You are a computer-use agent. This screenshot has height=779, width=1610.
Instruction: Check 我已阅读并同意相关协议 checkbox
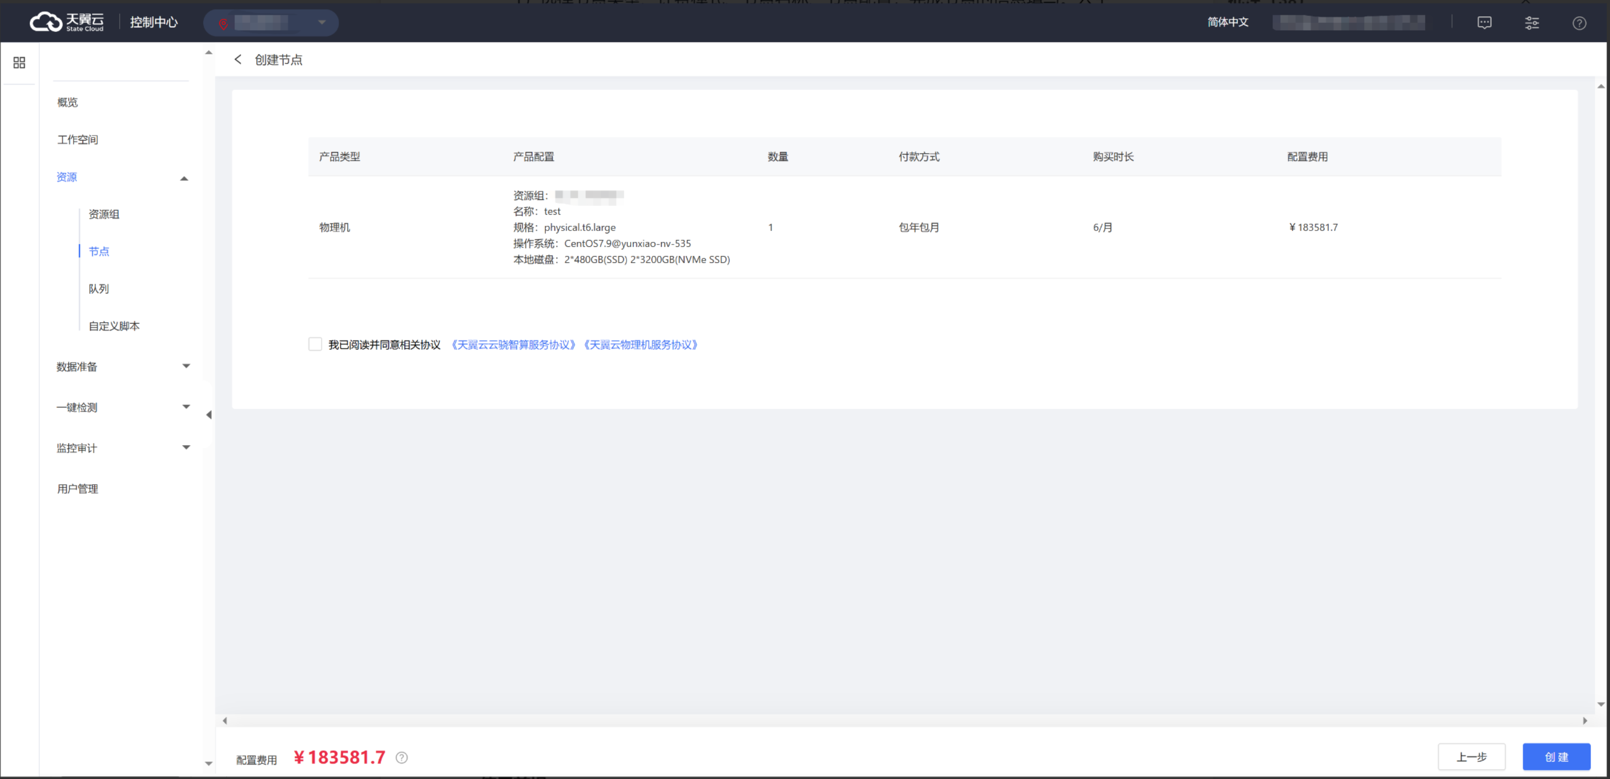(315, 344)
